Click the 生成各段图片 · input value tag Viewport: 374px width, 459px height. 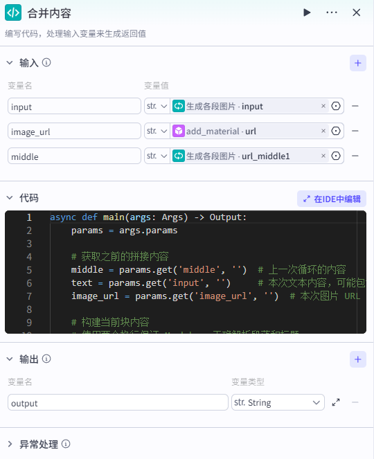click(249, 106)
